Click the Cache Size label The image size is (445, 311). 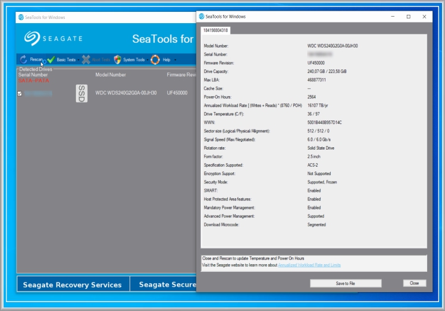(213, 88)
